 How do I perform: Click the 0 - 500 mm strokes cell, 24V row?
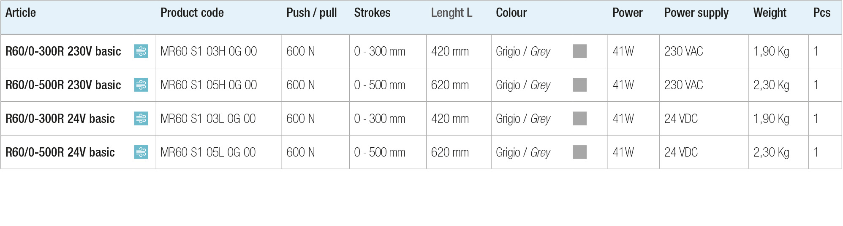[380, 152]
